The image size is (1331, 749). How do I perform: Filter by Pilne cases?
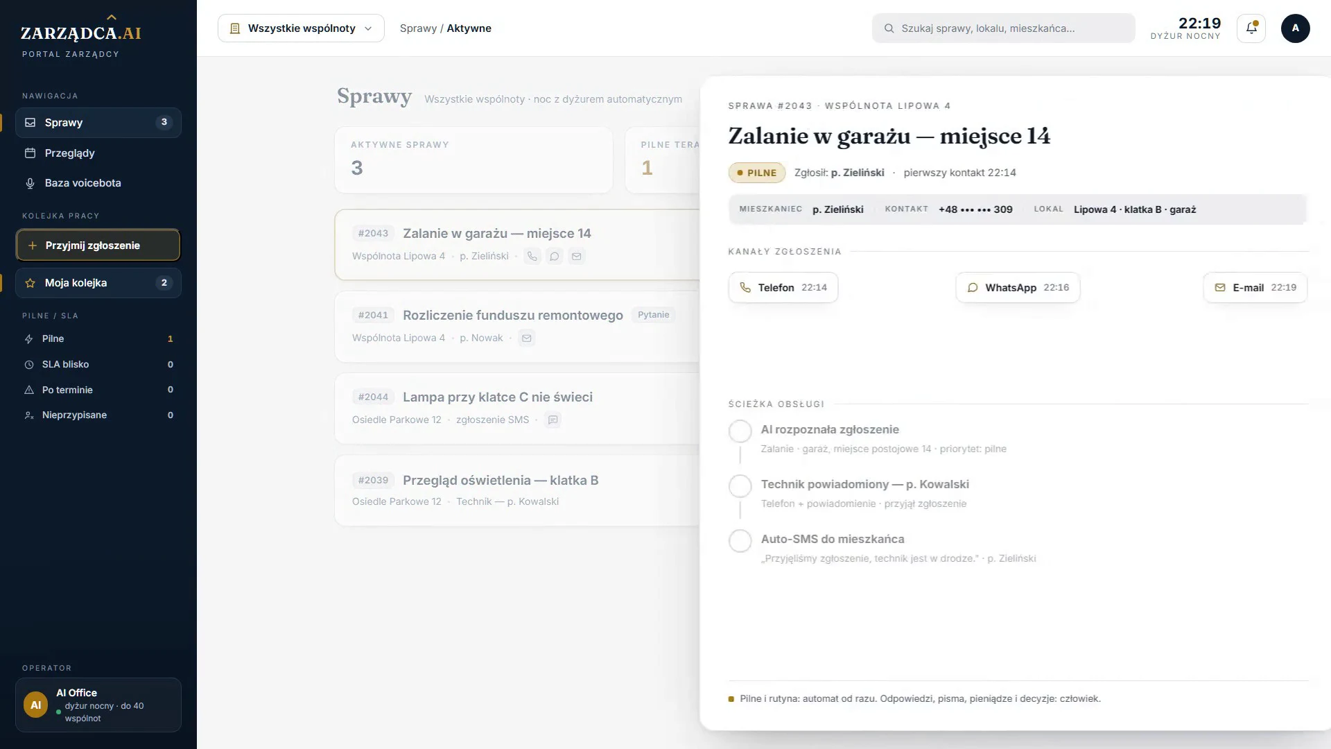[x=98, y=339]
